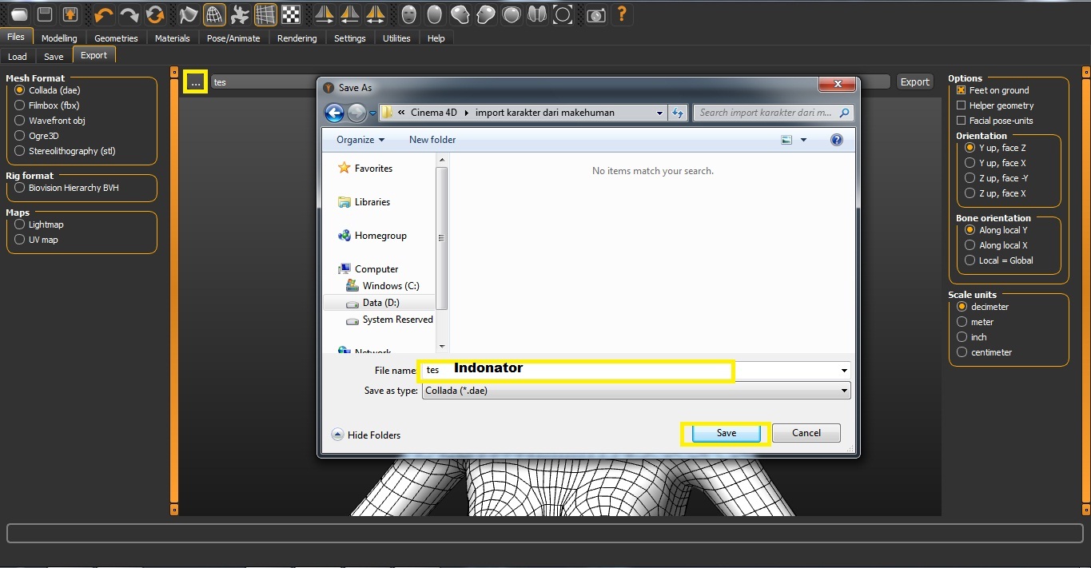Collapse dialog with Hide Folders
The image size is (1091, 568).
(x=366, y=435)
